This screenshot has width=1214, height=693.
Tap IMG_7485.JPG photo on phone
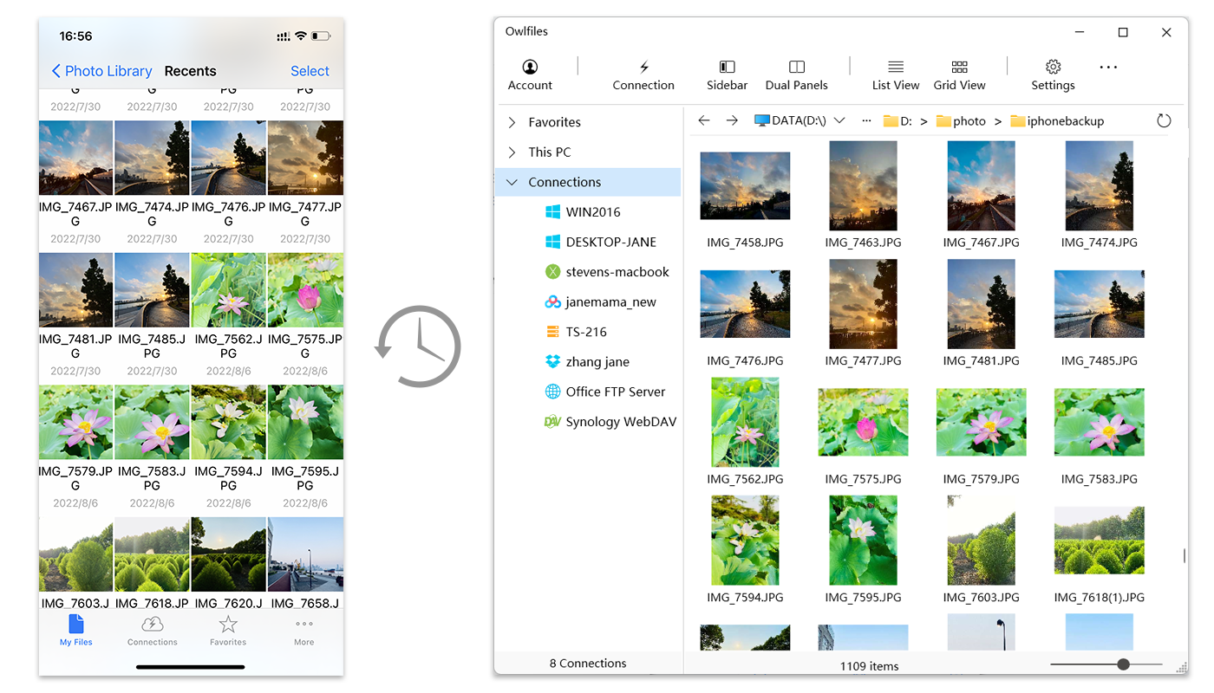pos(152,290)
